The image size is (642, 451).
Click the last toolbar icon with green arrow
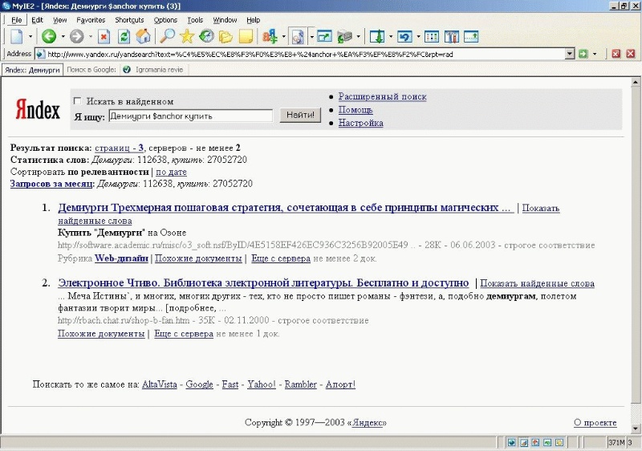(x=471, y=37)
